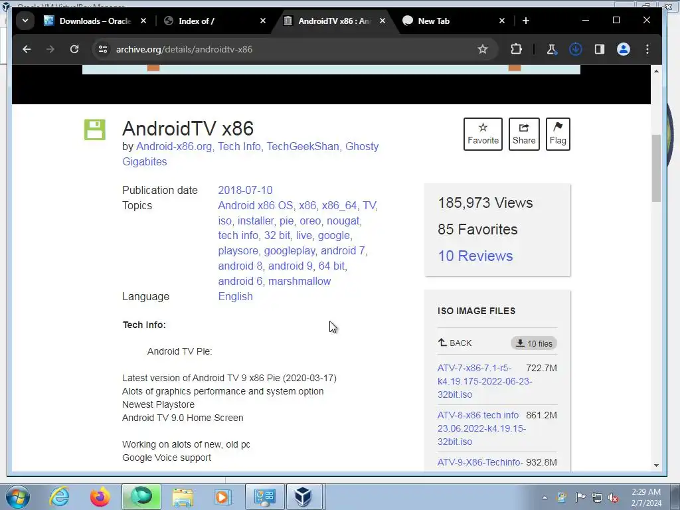The image size is (680, 510).
Task: Reload the archive.org page
Action: coord(74,49)
